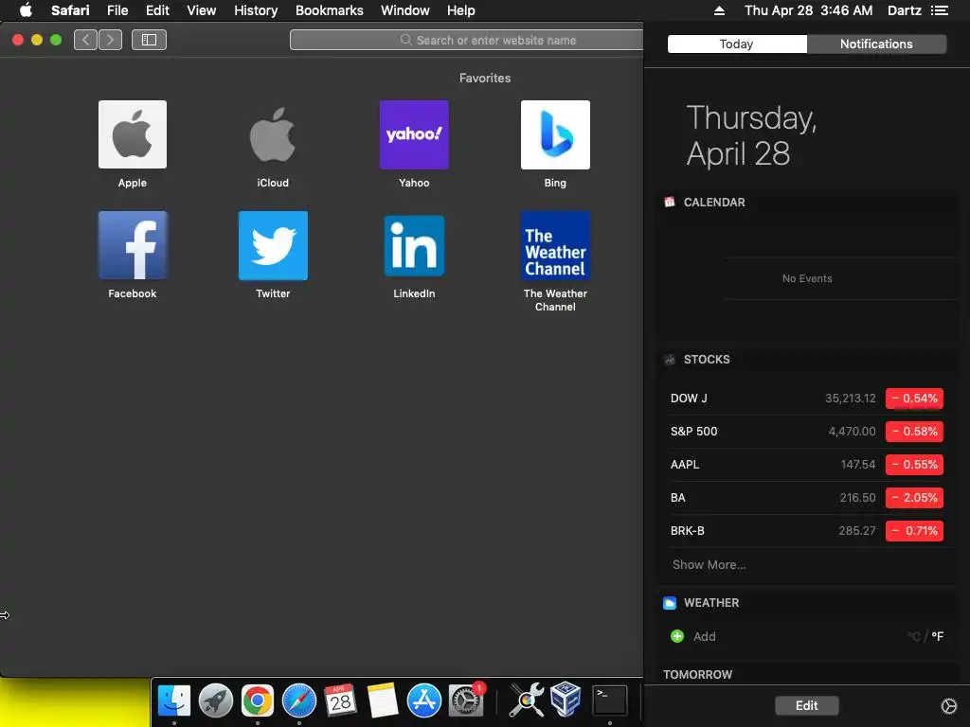Open the File menu
The width and height of the screenshot is (970, 727).
tap(117, 10)
